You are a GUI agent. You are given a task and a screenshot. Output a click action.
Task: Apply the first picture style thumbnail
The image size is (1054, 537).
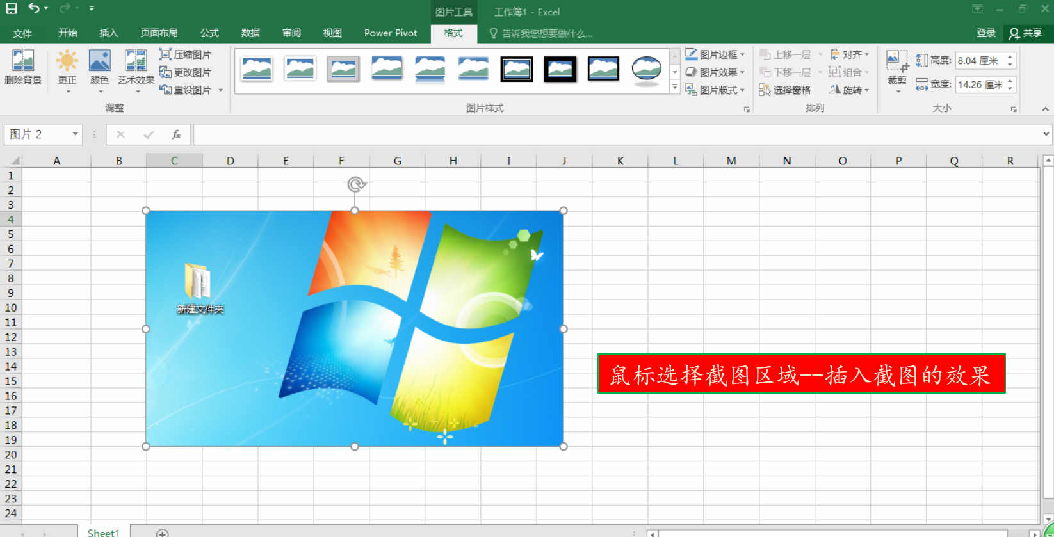coord(257,68)
